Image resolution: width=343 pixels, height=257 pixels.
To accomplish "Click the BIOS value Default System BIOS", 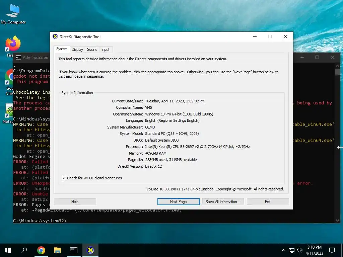I will click(162, 140).
